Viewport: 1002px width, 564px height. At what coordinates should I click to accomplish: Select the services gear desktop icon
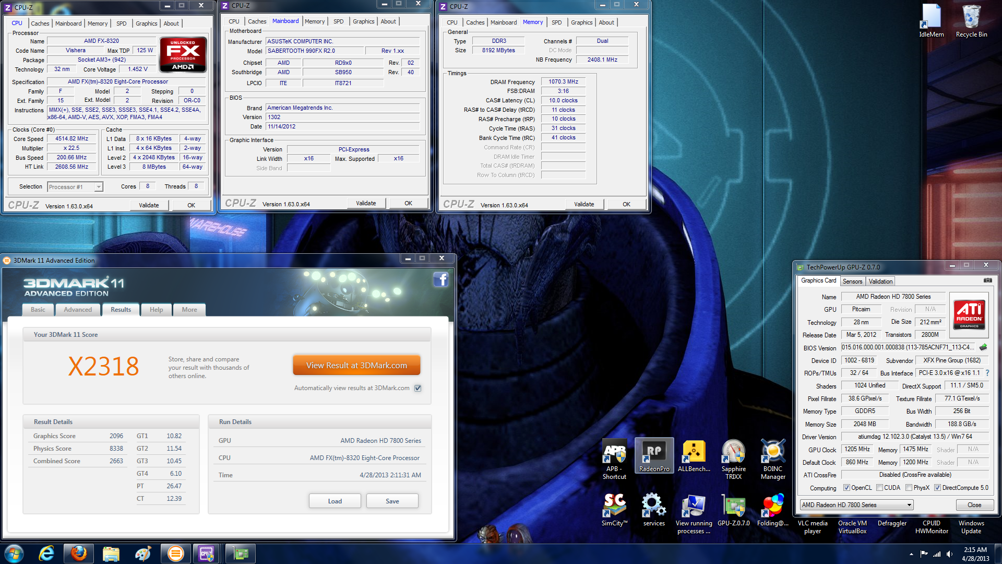(x=654, y=510)
